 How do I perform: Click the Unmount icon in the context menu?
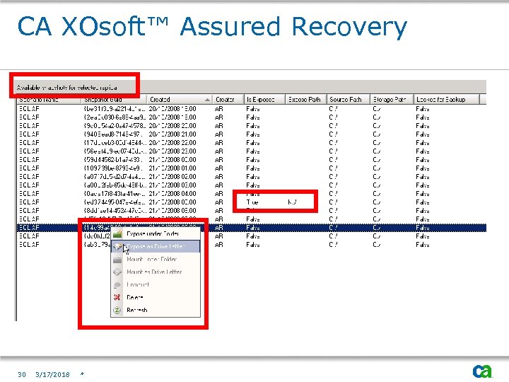pyautogui.click(x=117, y=285)
